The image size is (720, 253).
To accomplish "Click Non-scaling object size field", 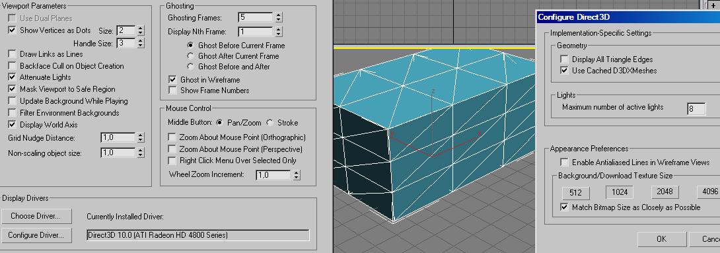I will [x=118, y=153].
